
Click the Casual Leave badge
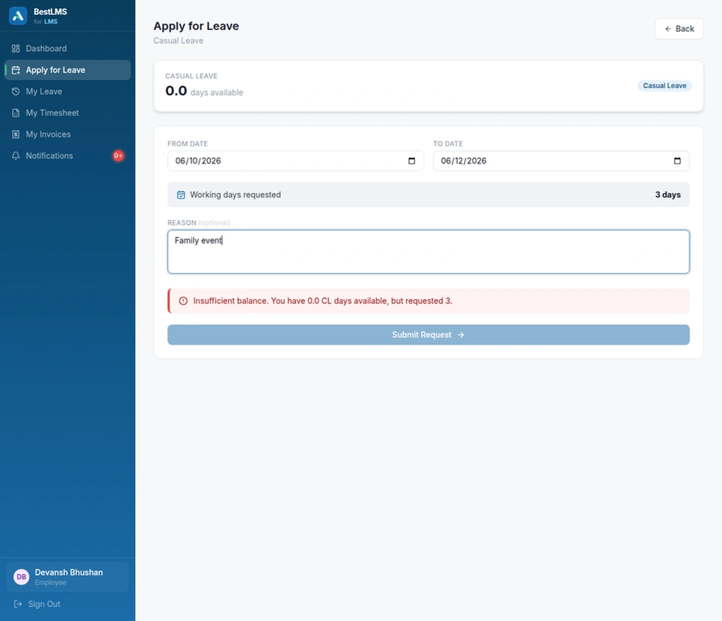[x=664, y=86]
